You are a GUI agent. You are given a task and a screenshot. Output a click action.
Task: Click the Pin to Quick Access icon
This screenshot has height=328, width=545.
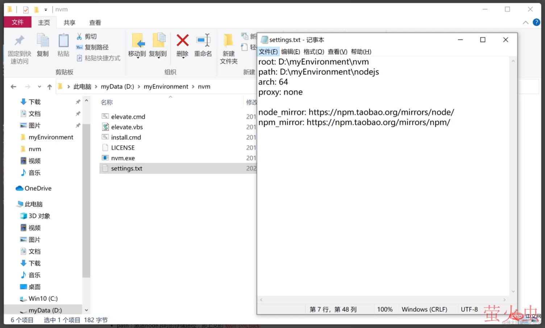[19, 41]
